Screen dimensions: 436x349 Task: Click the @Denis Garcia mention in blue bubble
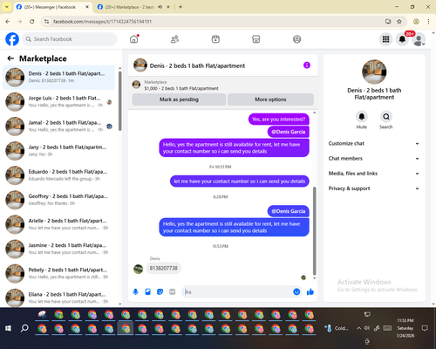(289, 211)
